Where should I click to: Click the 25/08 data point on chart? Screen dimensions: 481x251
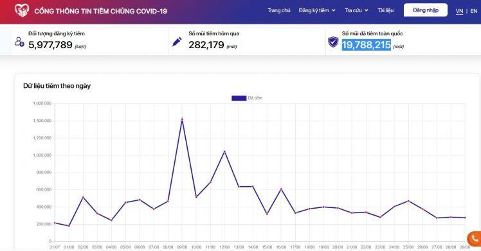coord(408,201)
